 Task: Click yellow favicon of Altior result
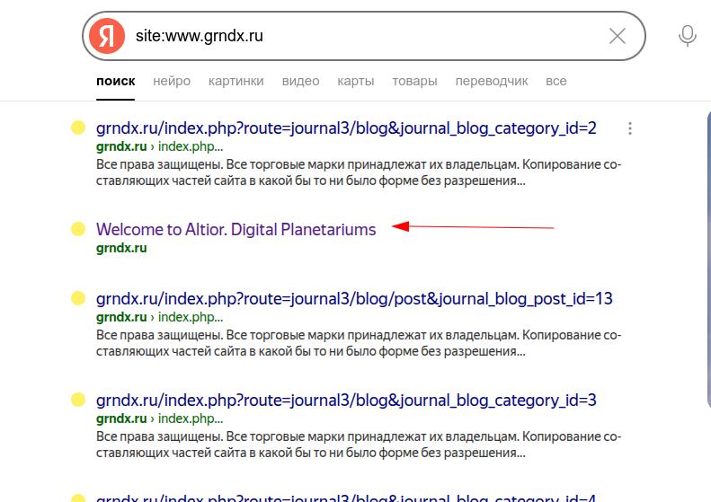coord(78,229)
